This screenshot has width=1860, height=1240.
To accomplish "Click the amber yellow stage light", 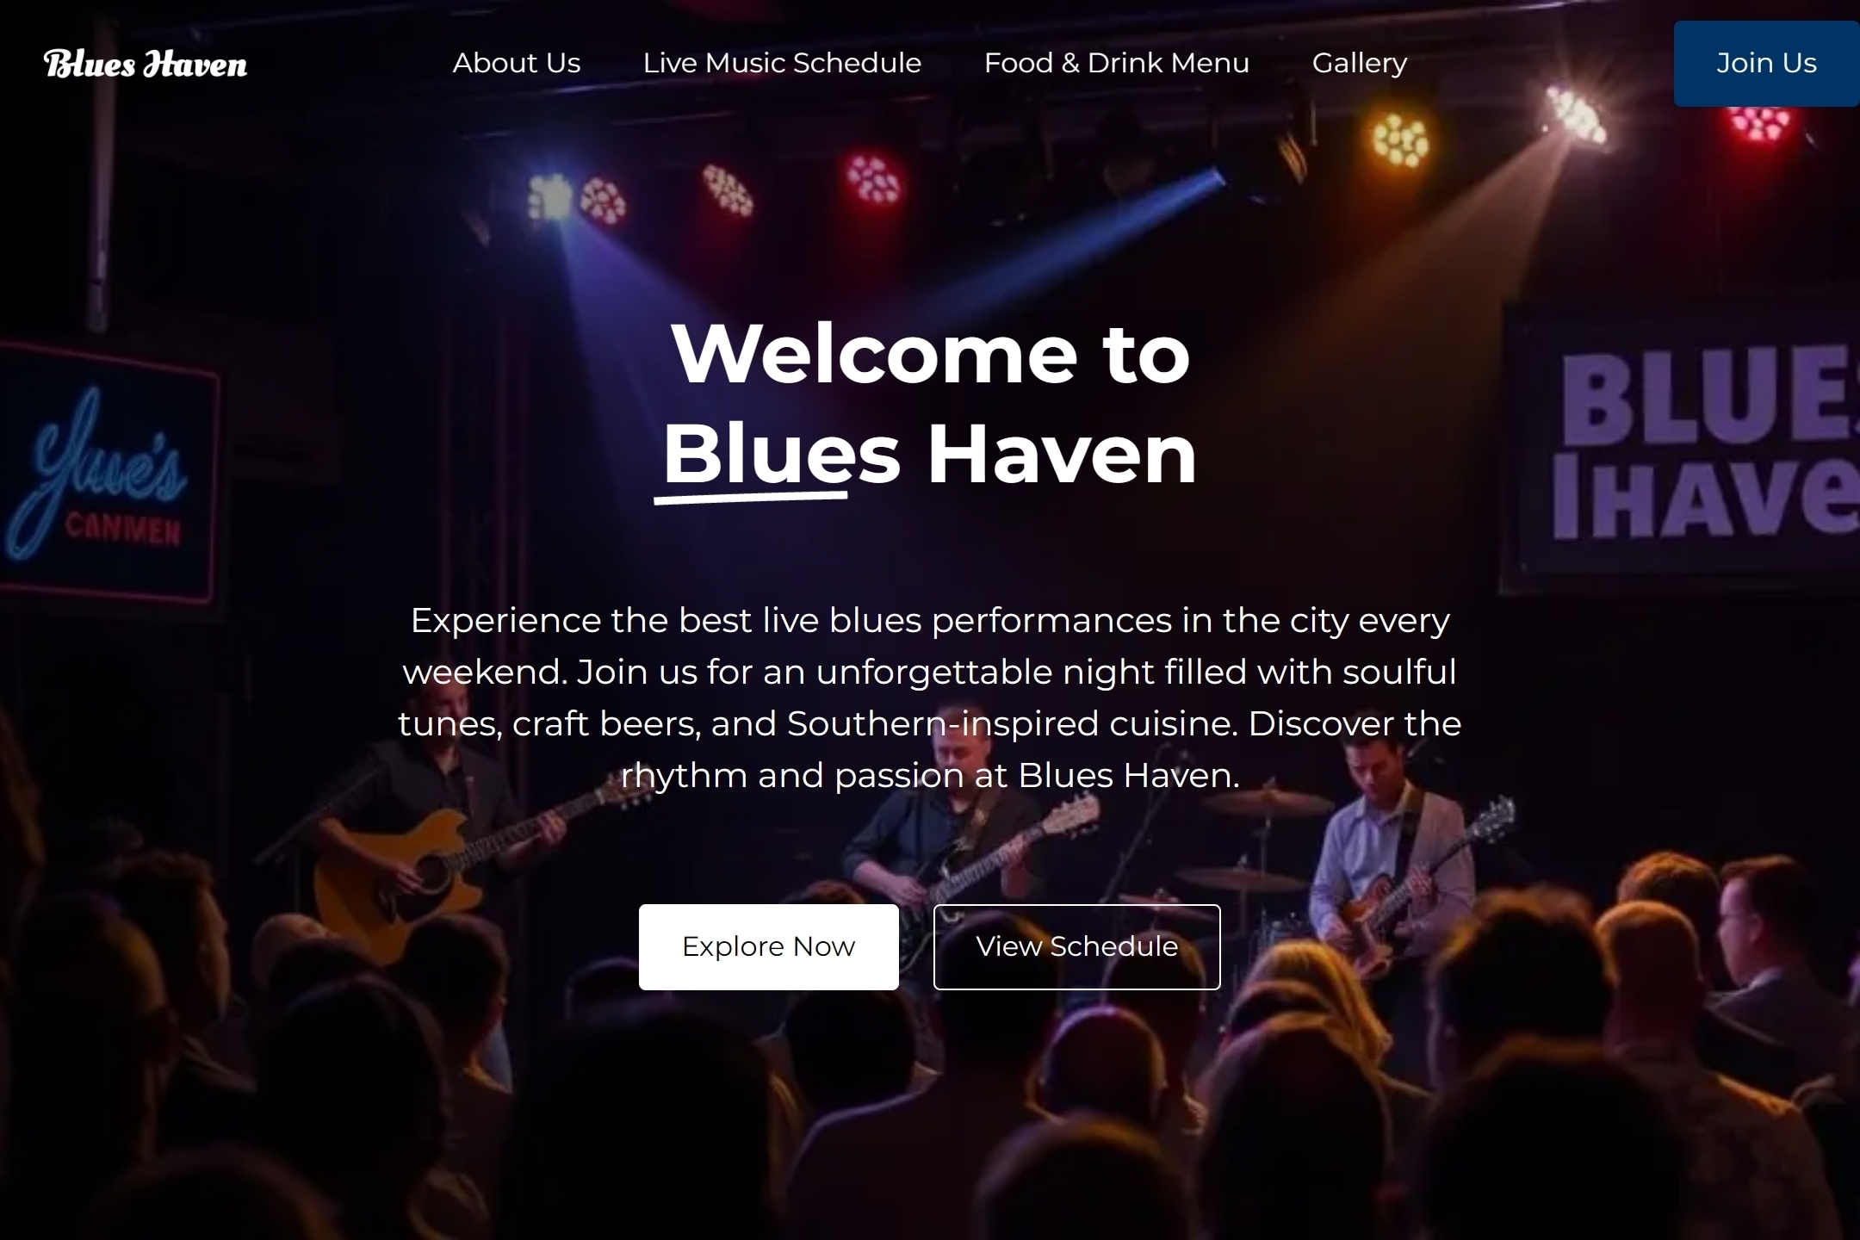I will 1400,139.
